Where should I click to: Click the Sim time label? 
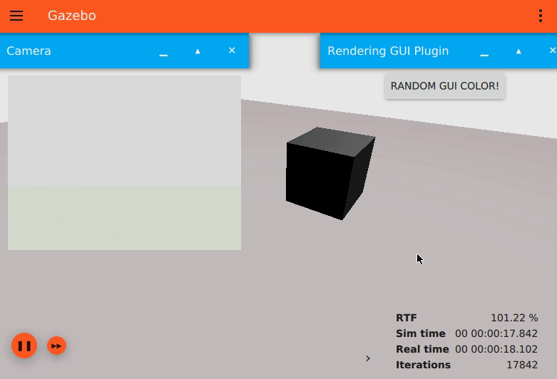pyautogui.click(x=421, y=333)
